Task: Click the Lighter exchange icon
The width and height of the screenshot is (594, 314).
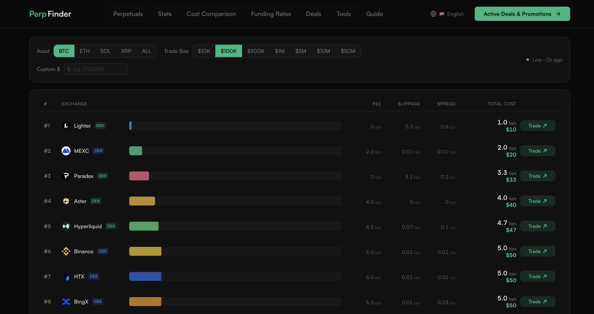Action: tap(65, 126)
